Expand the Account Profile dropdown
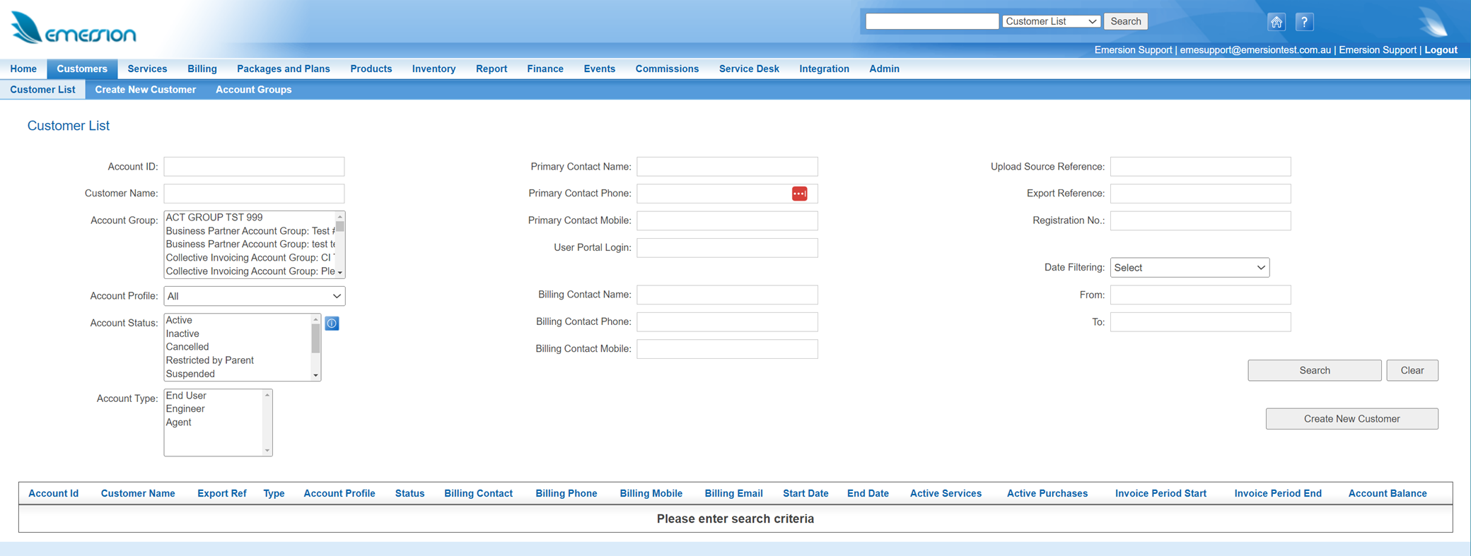The width and height of the screenshot is (1471, 556). (254, 296)
